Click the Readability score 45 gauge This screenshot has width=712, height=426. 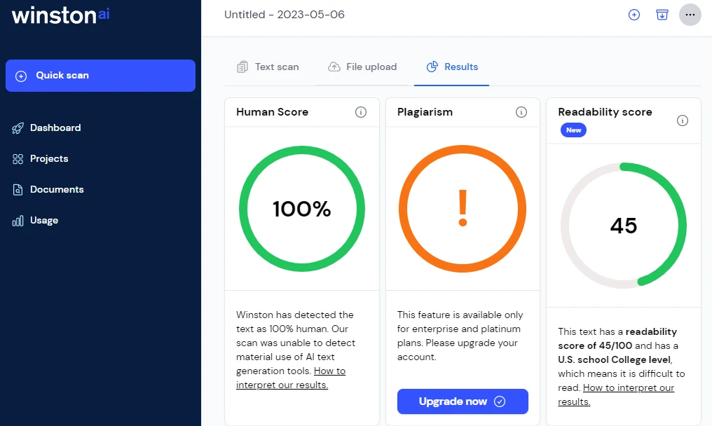pos(624,226)
